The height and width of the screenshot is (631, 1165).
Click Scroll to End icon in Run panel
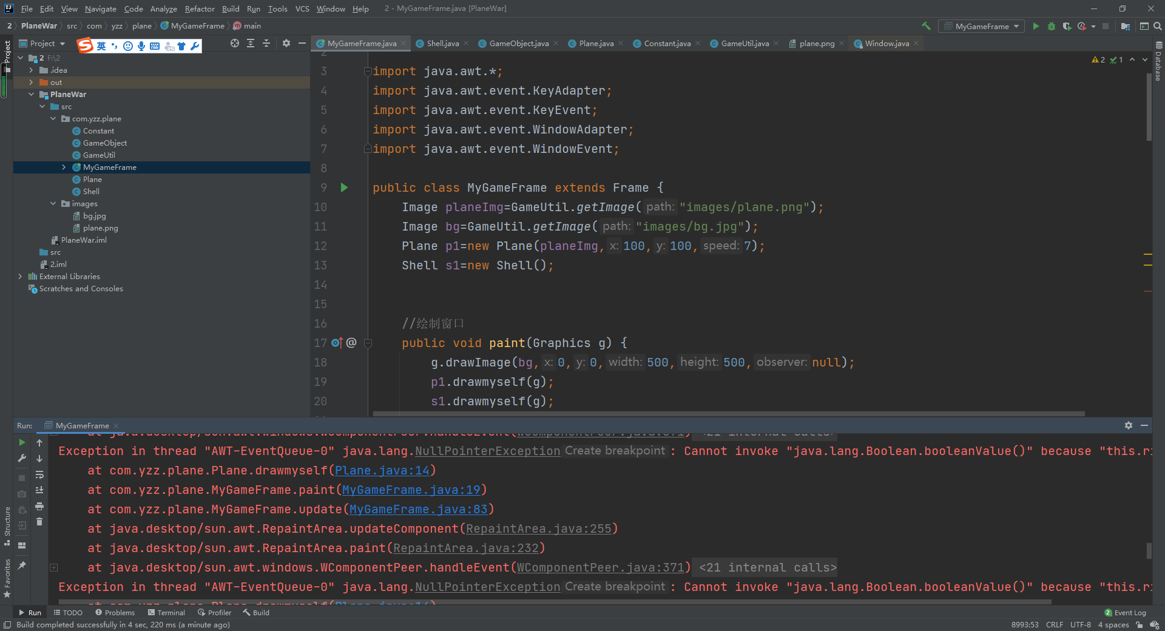(x=39, y=490)
